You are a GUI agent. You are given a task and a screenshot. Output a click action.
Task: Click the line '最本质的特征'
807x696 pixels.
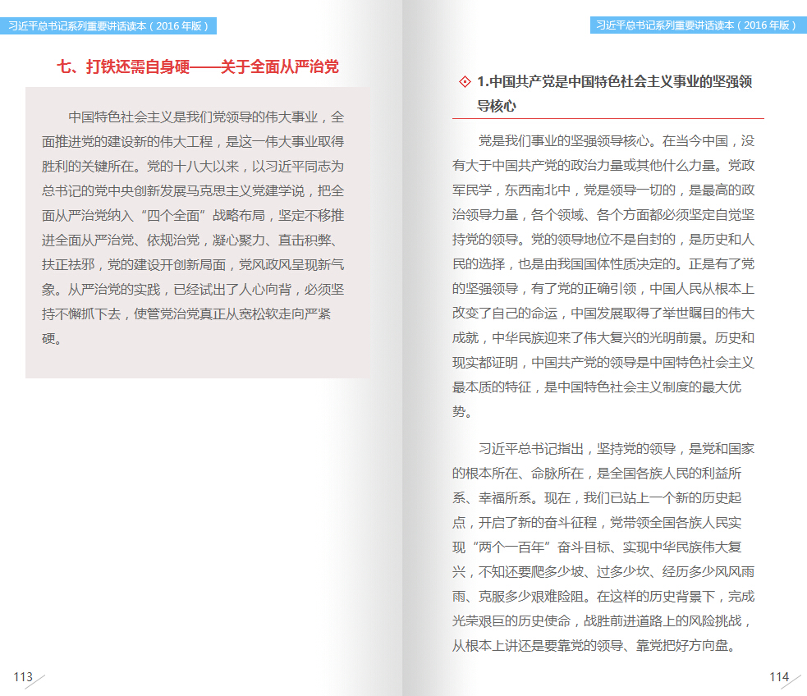pos(492,387)
